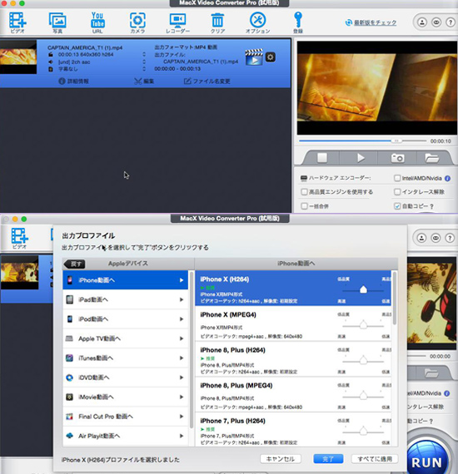Open the screen recorder tool
This screenshot has width=458, height=474.
(177, 22)
